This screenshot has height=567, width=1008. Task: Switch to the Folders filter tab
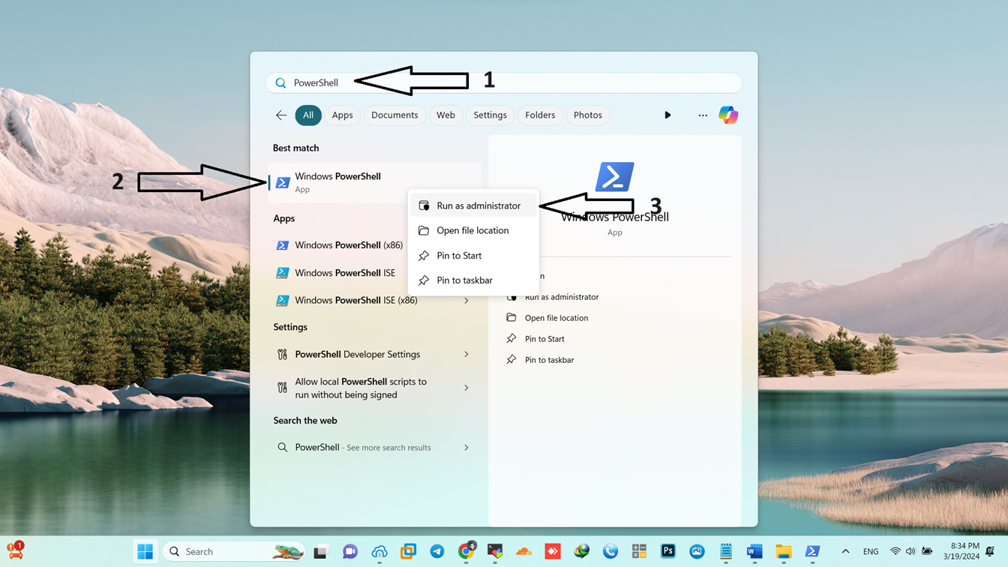tap(540, 115)
